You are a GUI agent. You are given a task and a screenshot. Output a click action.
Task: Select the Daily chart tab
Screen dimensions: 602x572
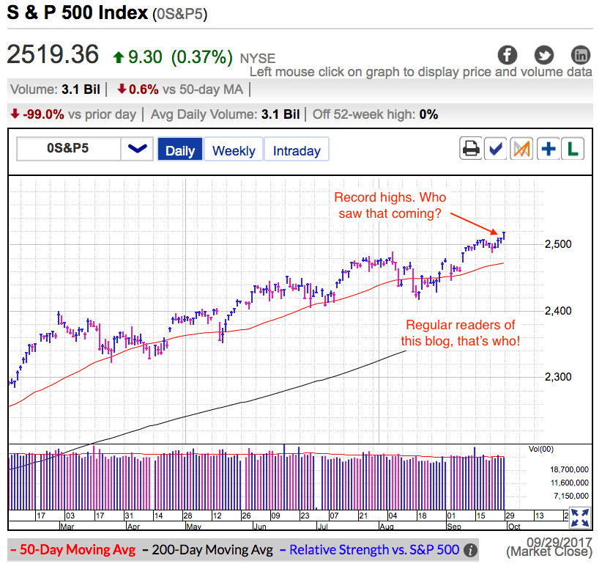(x=180, y=150)
